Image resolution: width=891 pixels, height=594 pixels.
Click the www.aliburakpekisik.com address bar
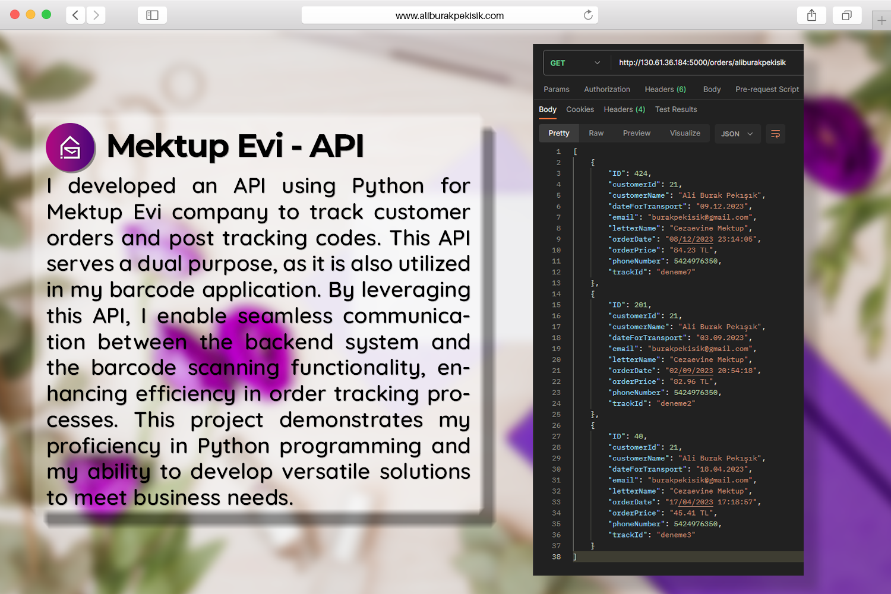click(450, 15)
